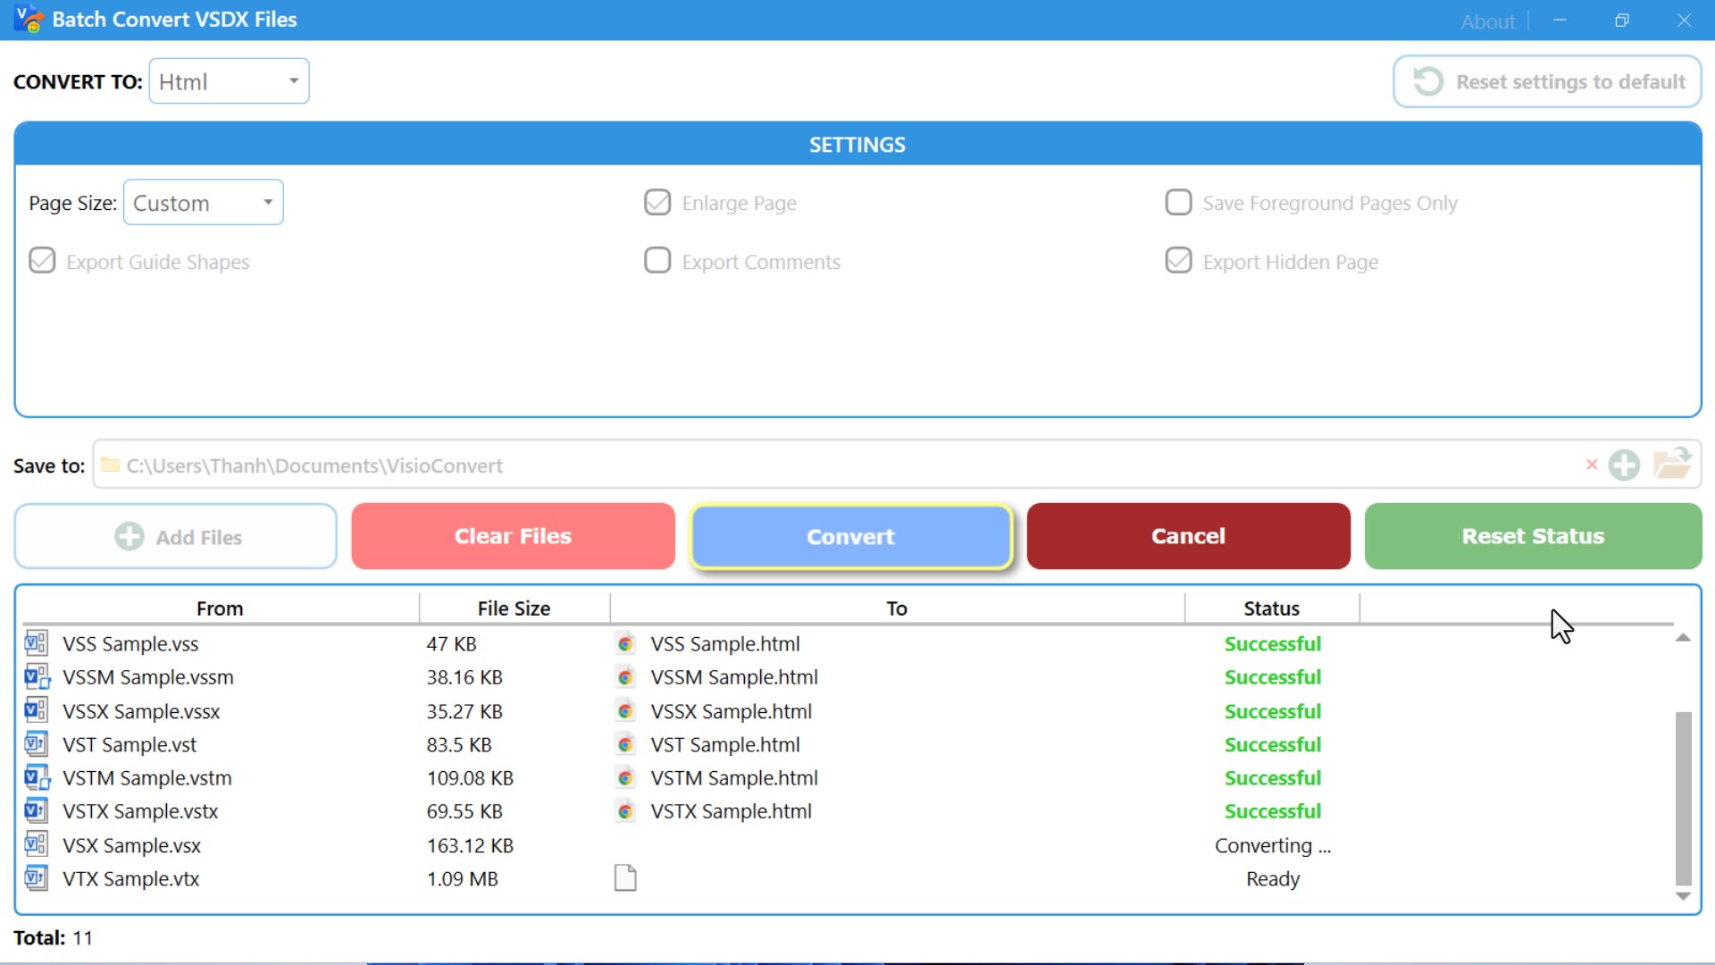Toggle the Enlarge Page checkbox
1715x965 pixels.
(x=657, y=203)
